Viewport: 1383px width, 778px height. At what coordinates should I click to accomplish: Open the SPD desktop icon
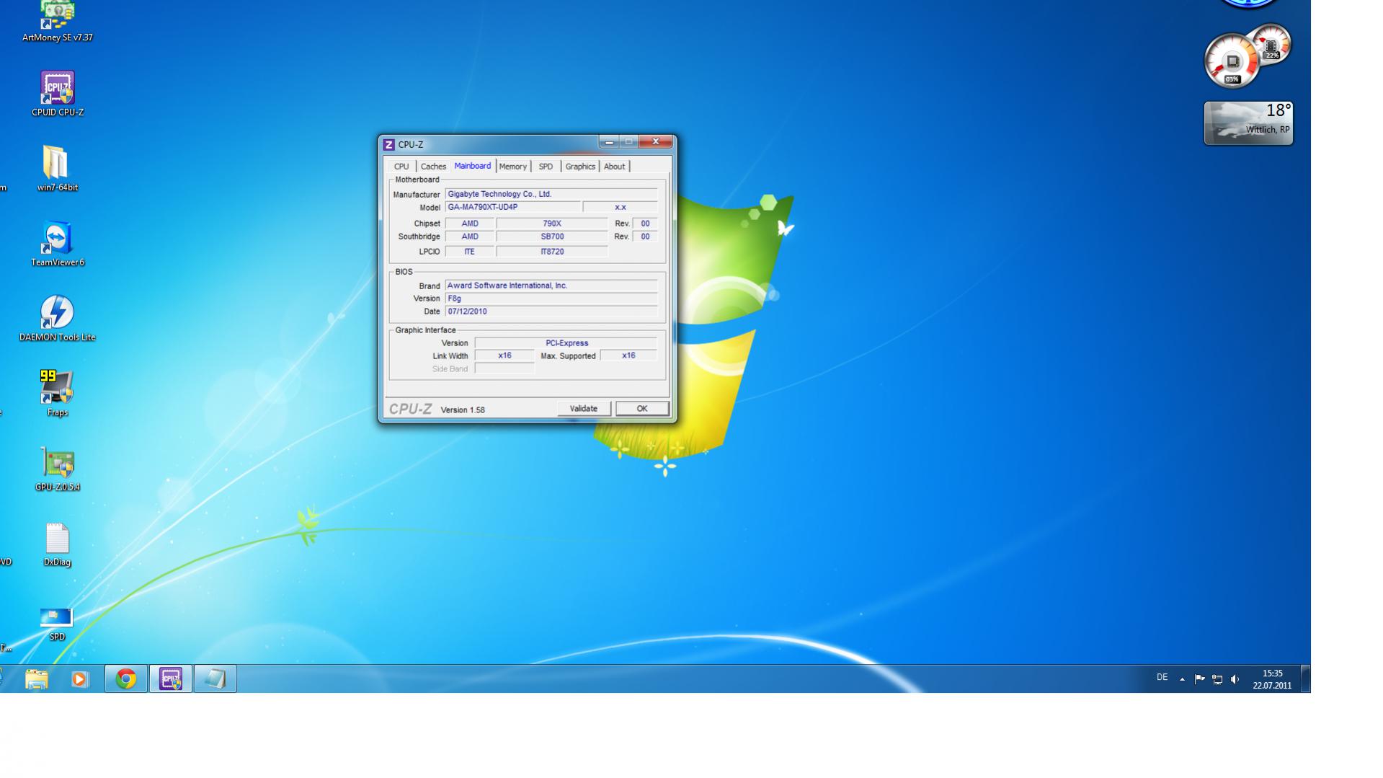point(57,624)
